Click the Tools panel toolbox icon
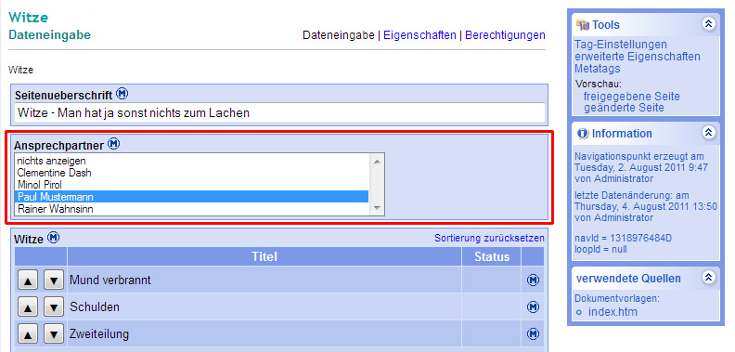The image size is (735, 352). [x=582, y=24]
